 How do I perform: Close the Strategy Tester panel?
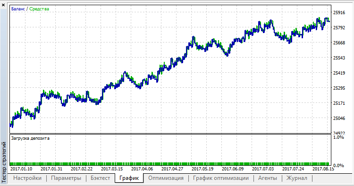pos(3,5)
